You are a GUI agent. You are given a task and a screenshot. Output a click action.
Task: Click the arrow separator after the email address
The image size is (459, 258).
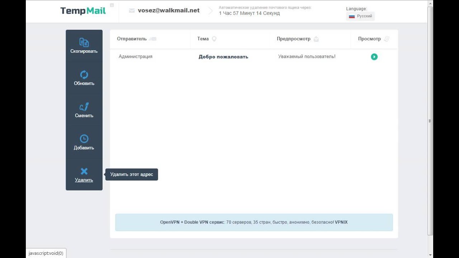point(210,11)
